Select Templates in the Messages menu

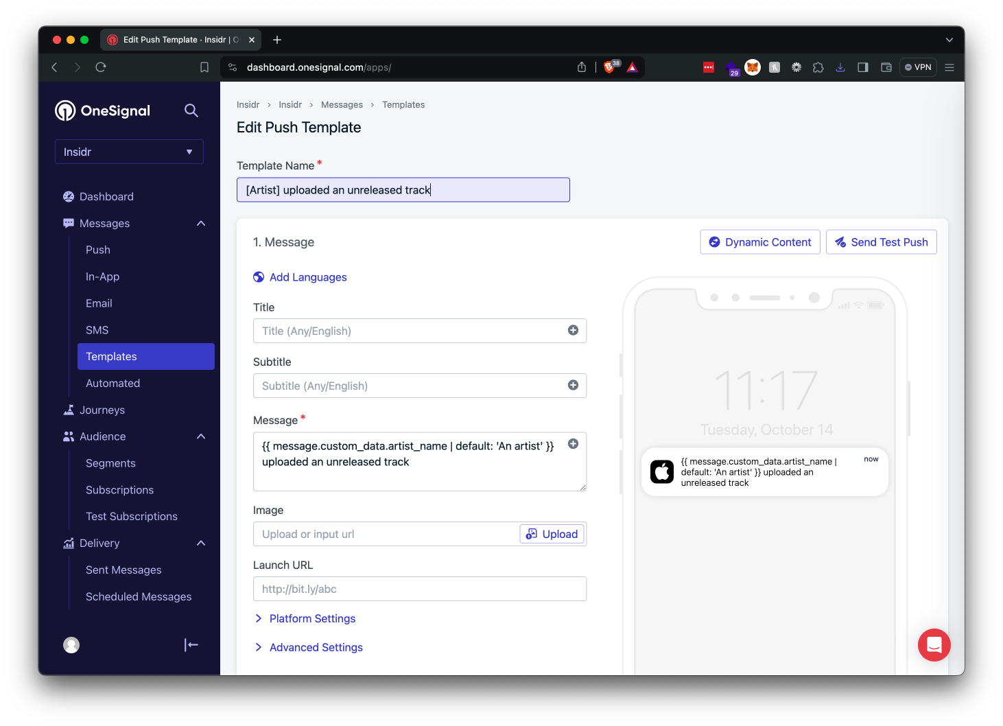(111, 356)
